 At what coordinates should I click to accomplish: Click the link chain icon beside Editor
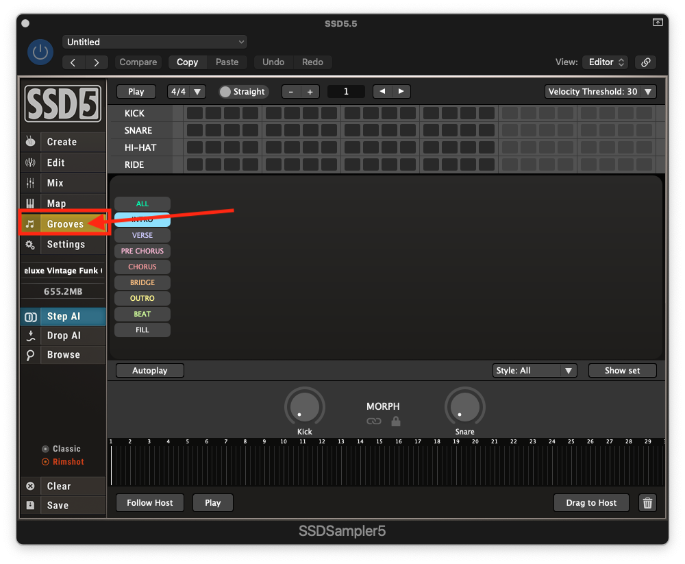645,62
